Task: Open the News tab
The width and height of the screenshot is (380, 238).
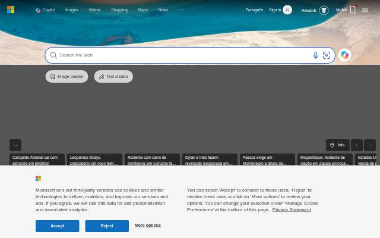Action: 163,10
